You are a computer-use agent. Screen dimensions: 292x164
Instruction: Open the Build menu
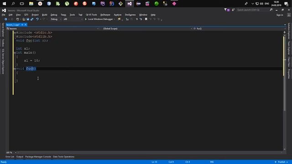[x=45, y=15]
